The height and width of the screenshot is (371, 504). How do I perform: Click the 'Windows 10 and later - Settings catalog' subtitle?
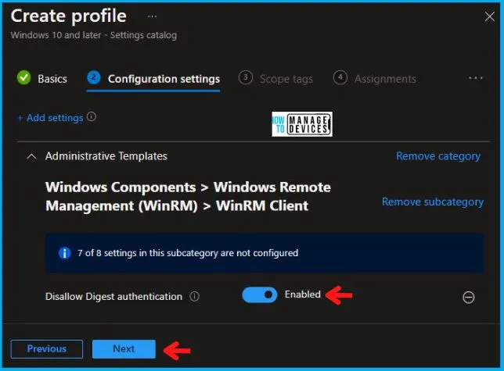tap(94, 35)
